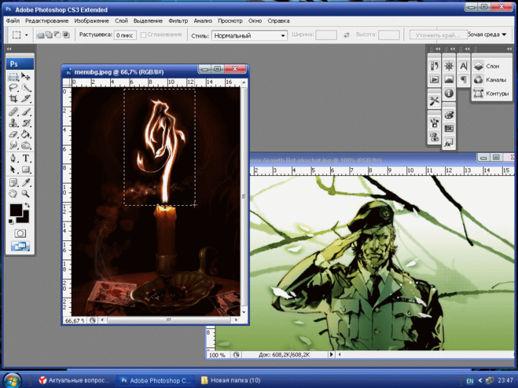This screenshot has height=388, width=518.
Task: Open the Стиль dropdown showing Нормальный
Action: (249, 35)
